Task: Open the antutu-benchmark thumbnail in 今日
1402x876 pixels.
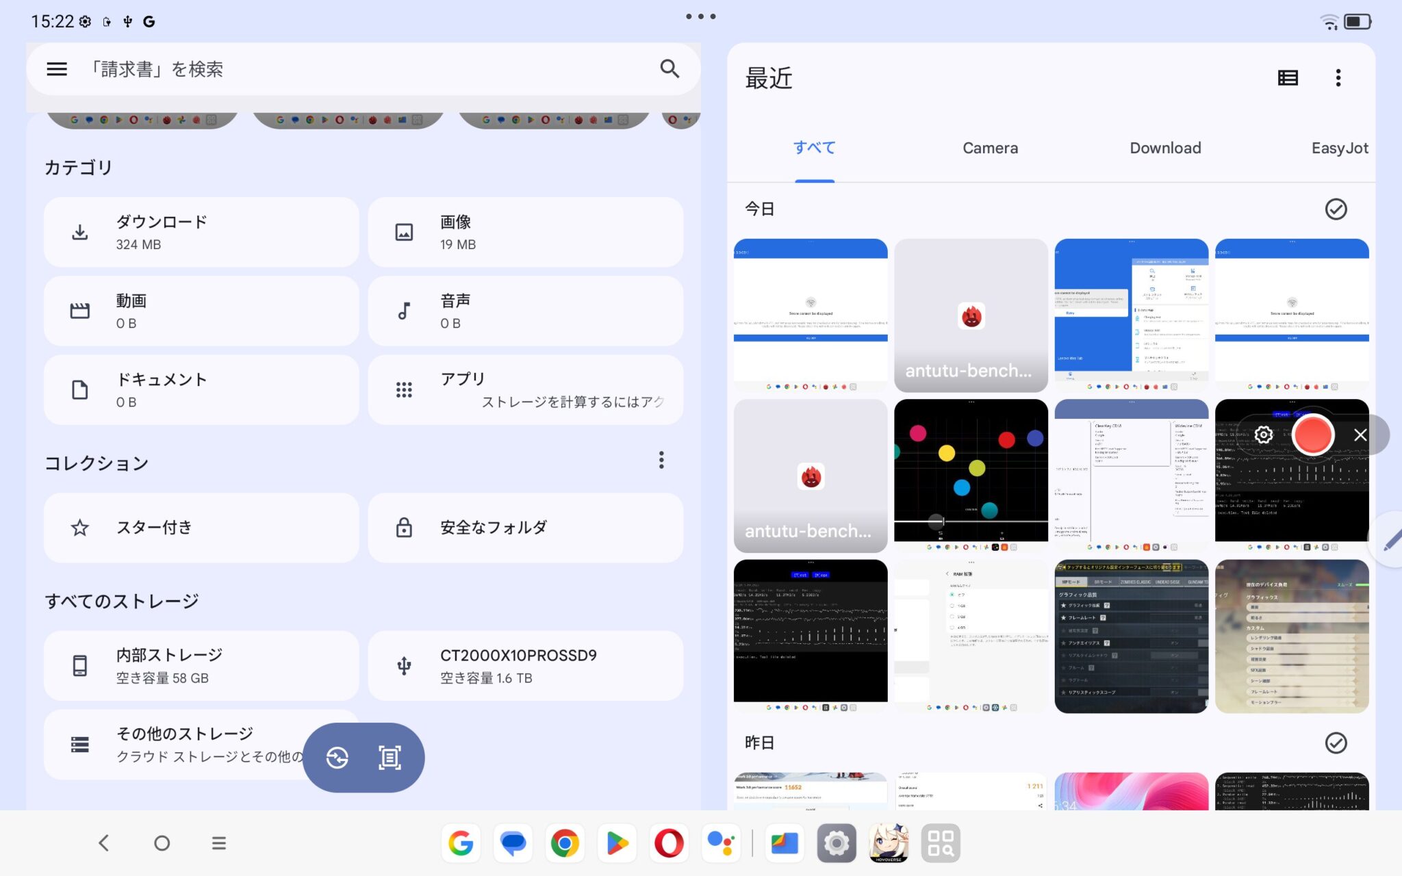Action: [x=970, y=314]
